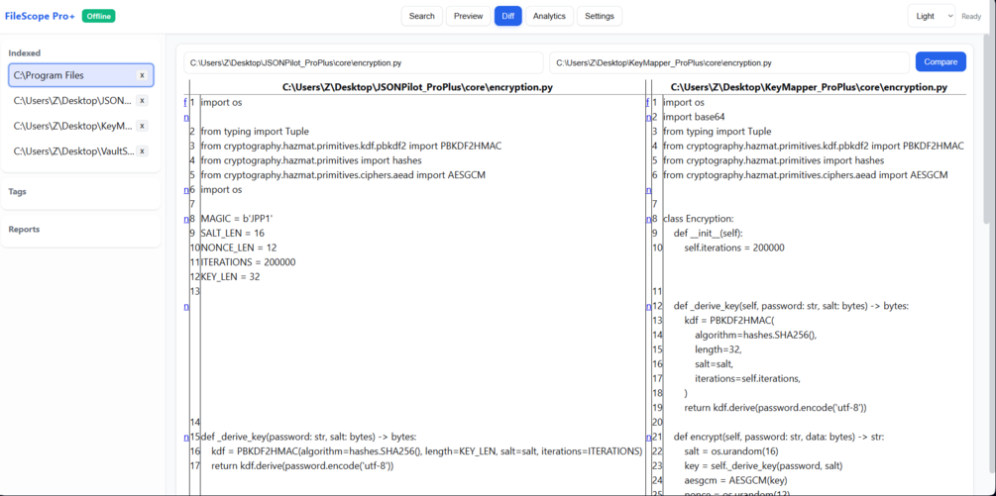Image resolution: width=996 pixels, height=496 pixels.
Task: Click 'key = self._derive_key(password, salt)' line
Action: (x=763, y=466)
